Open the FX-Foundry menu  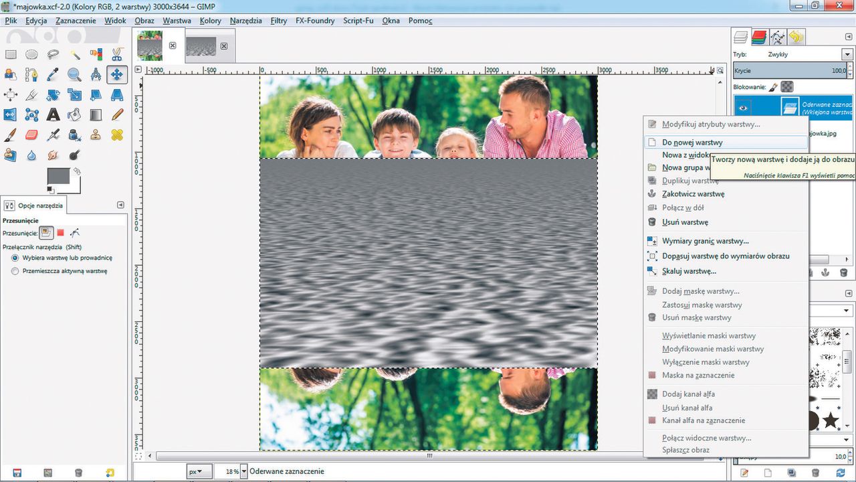click(315, 21)
